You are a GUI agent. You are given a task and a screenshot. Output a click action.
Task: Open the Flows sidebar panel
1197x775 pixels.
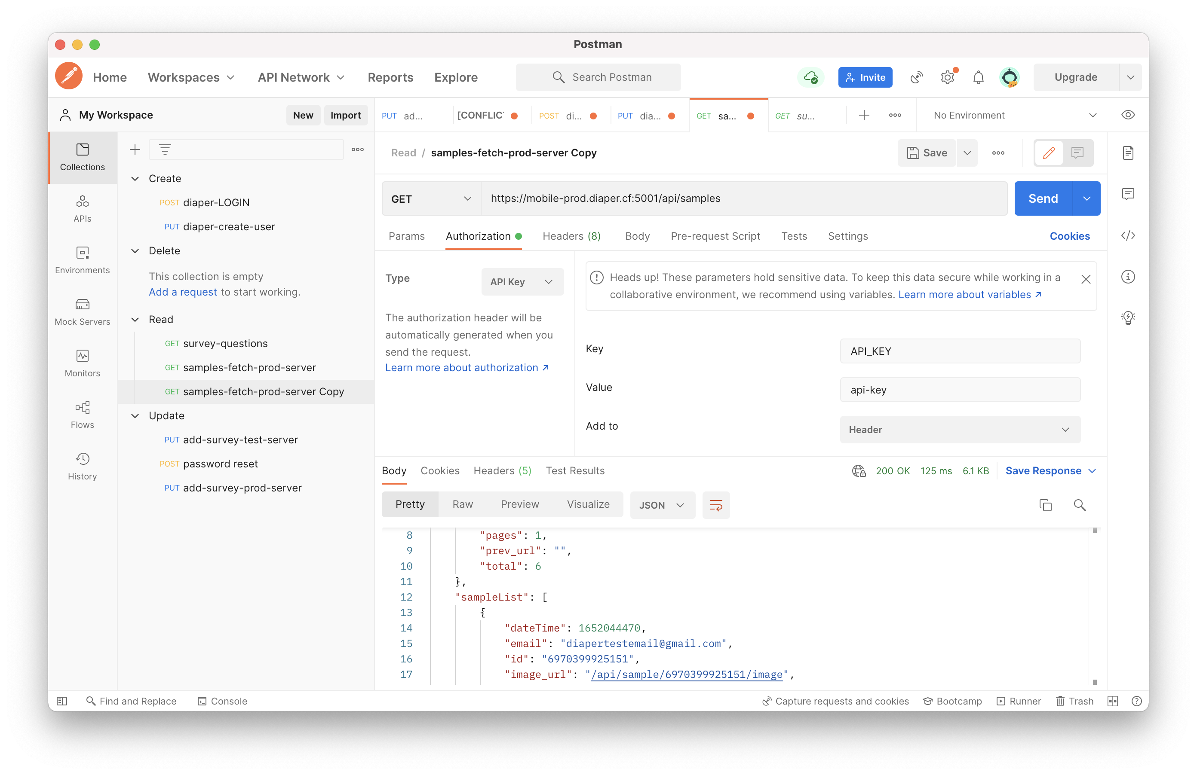pyautogui.click(x=83, y=415)
